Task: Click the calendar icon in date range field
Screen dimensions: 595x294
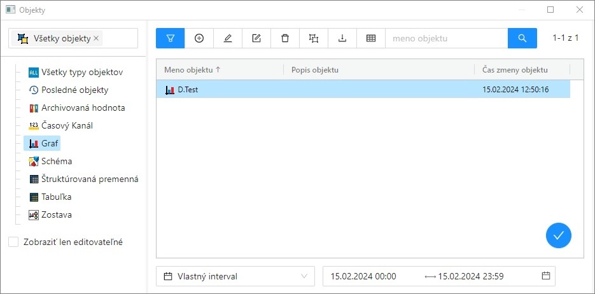Action: pyautogui.click(x=545, y=276)
